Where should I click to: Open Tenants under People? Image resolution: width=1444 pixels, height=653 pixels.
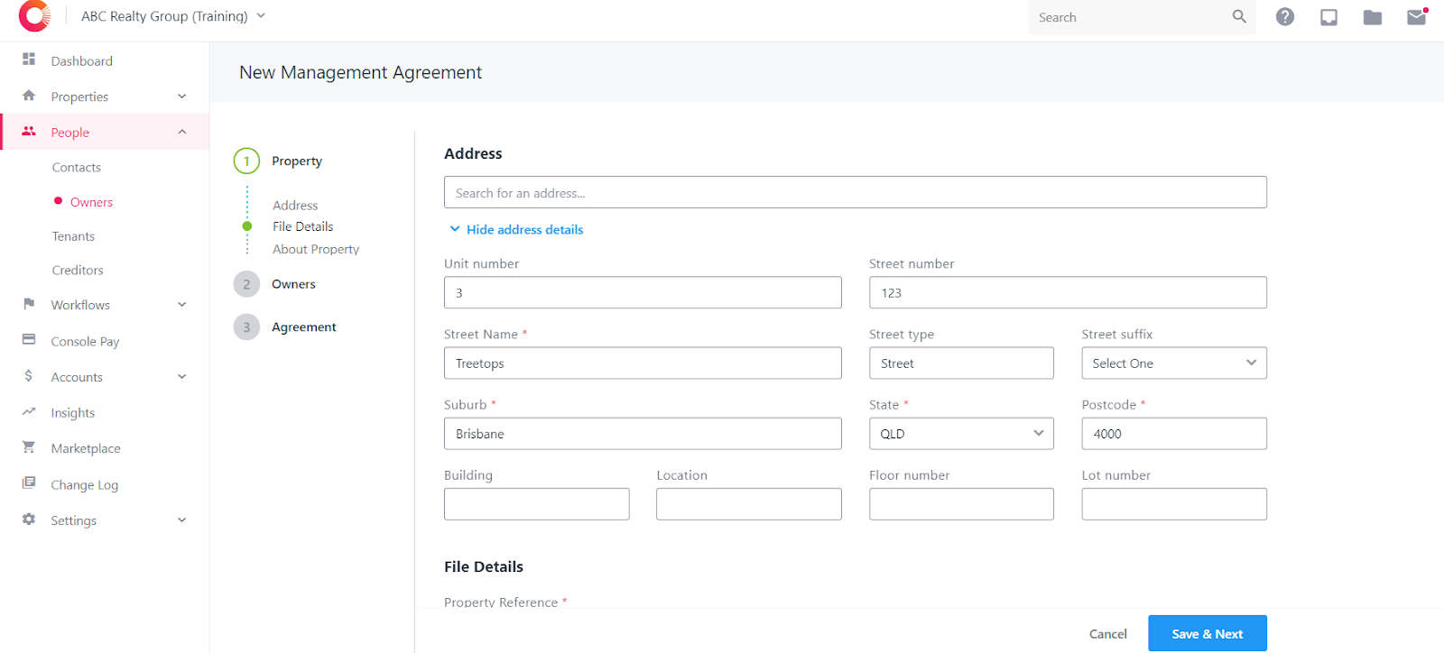[73, 236]
